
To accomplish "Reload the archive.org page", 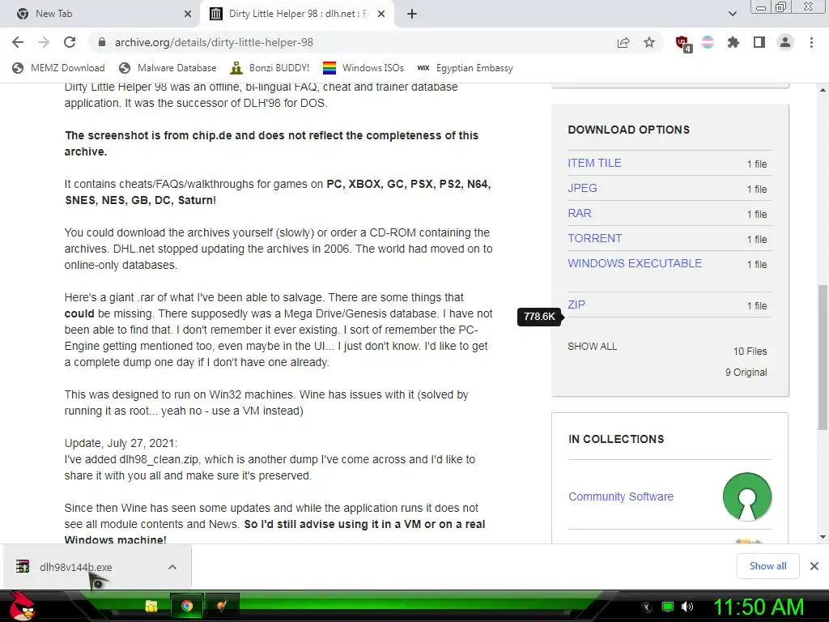I will click(70, 42).
